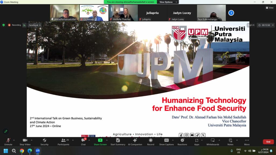276x155 pixels.
Task: Open the meeting timer 00:15:58 dropdown
Action: [x=266, y=25]
